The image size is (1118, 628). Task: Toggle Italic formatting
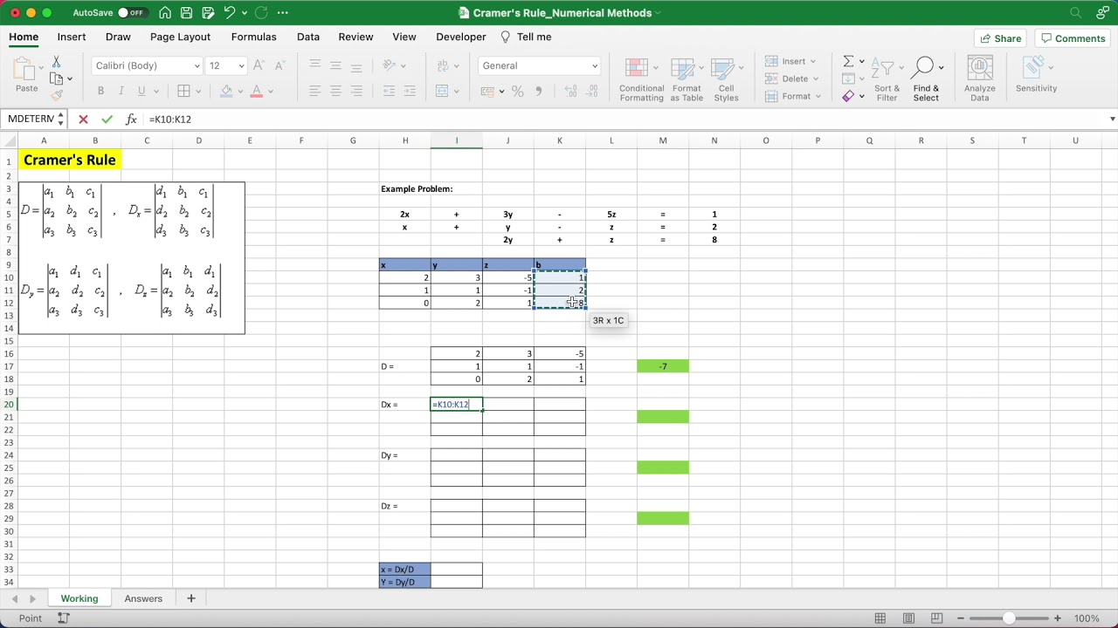(121, 91)
